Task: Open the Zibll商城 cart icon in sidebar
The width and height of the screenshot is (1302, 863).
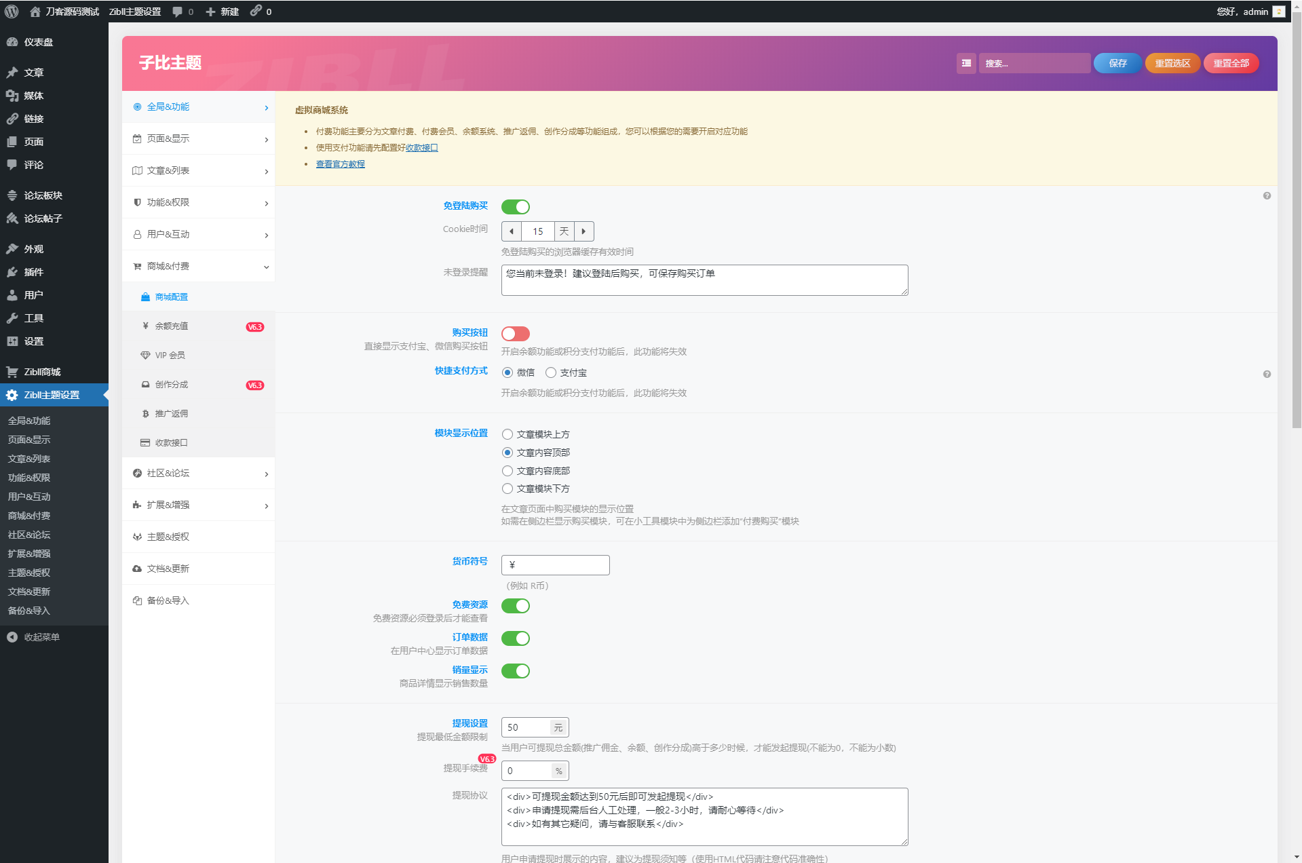Action: point(12,372)
